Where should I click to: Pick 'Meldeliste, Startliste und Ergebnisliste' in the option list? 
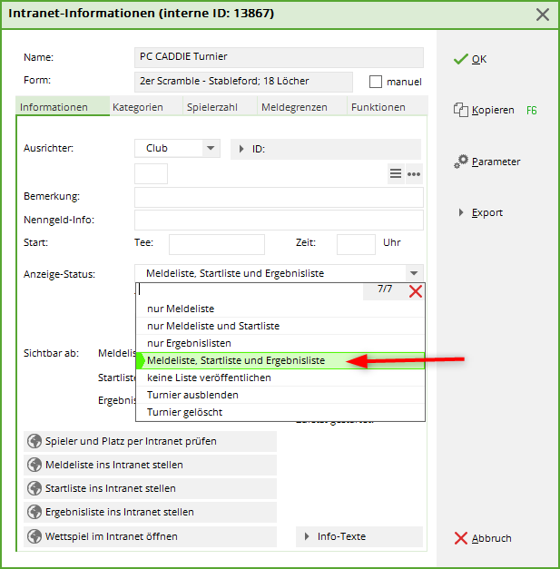280,360
